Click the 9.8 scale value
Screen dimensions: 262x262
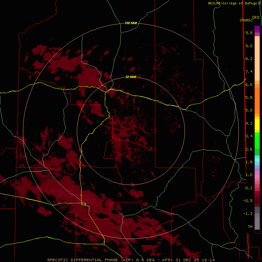point(249,33)
